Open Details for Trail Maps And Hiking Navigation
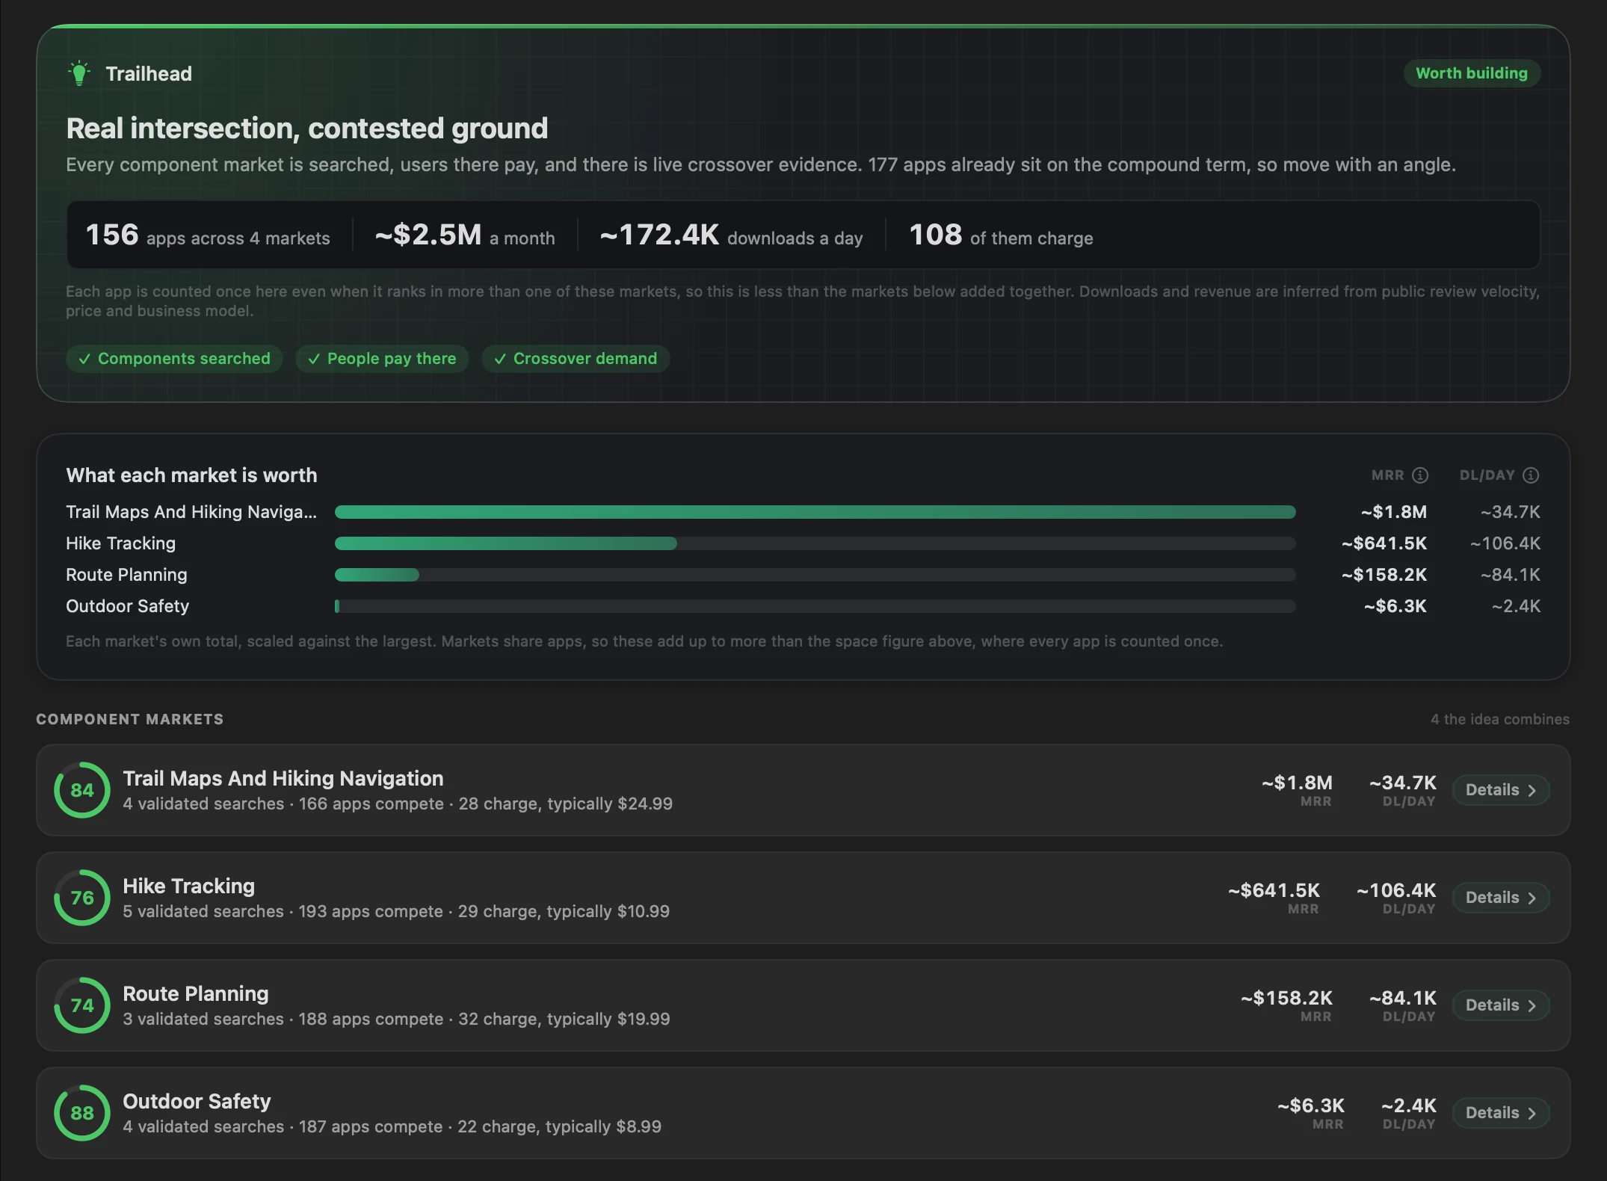1607x1181 pixels. click(x=1501, y=790)
